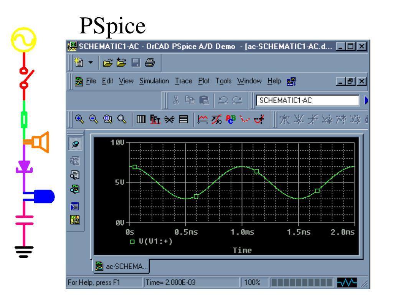Open the Window menu
Screen dimensions: 393x295
coord(249,81)
